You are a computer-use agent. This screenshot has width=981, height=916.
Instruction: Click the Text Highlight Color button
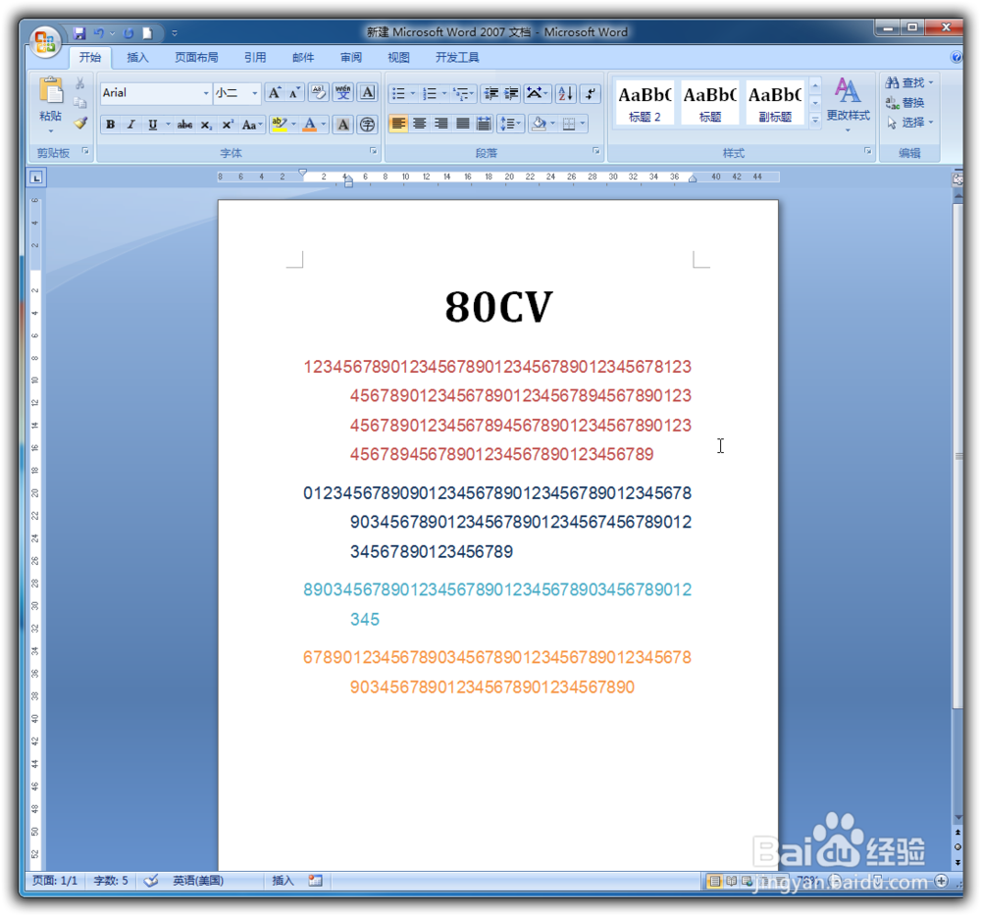(279, 125)
